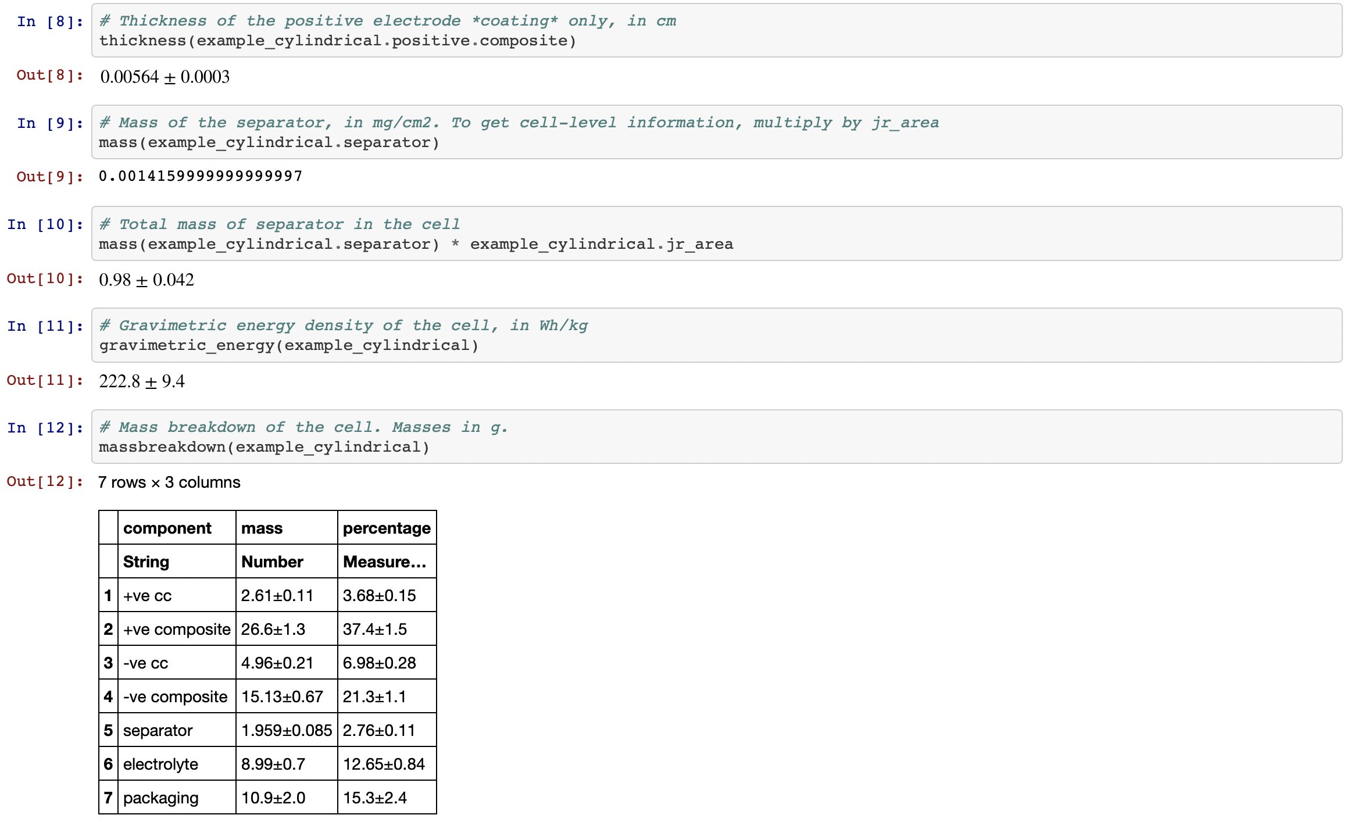Click the 'component' column header
This screenshot has width=1351, height=822.
coord(177,528)
